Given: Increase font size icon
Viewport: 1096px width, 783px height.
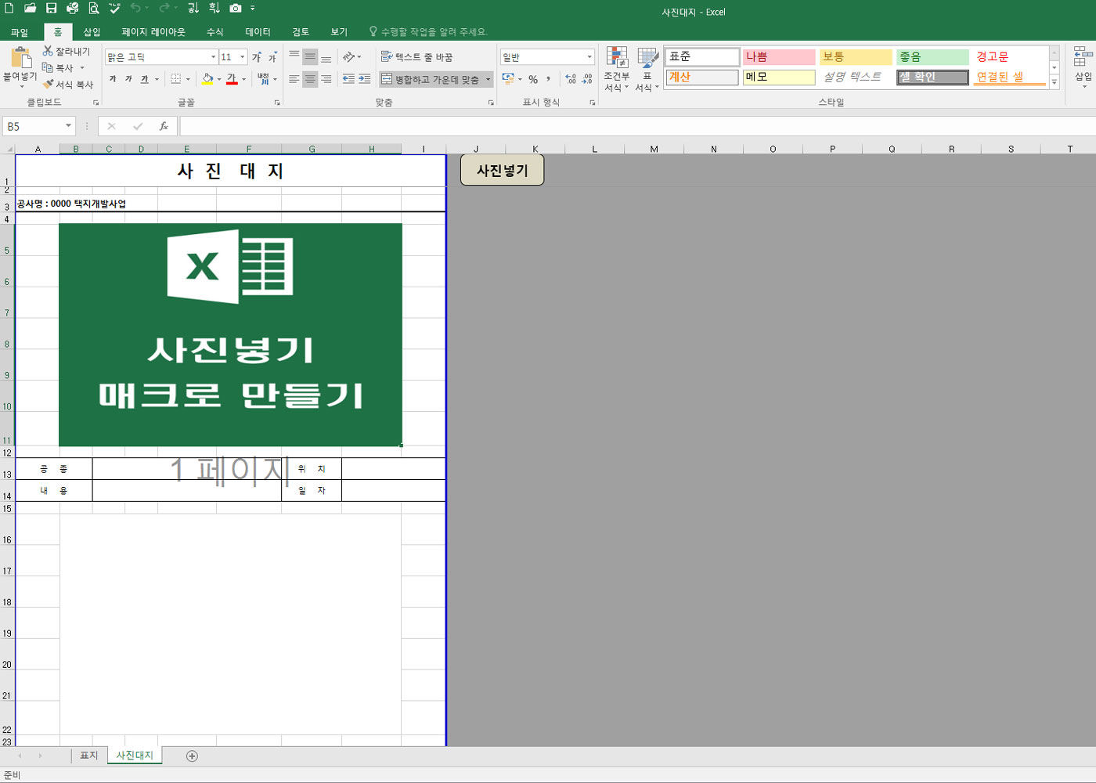Looking at the screenshot, I should pos(257,57).
